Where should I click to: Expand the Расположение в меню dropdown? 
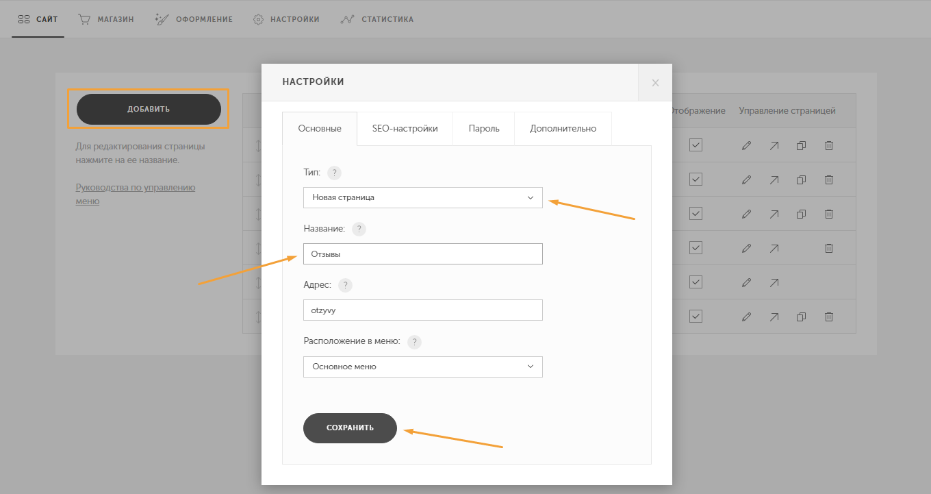point(422,367)
